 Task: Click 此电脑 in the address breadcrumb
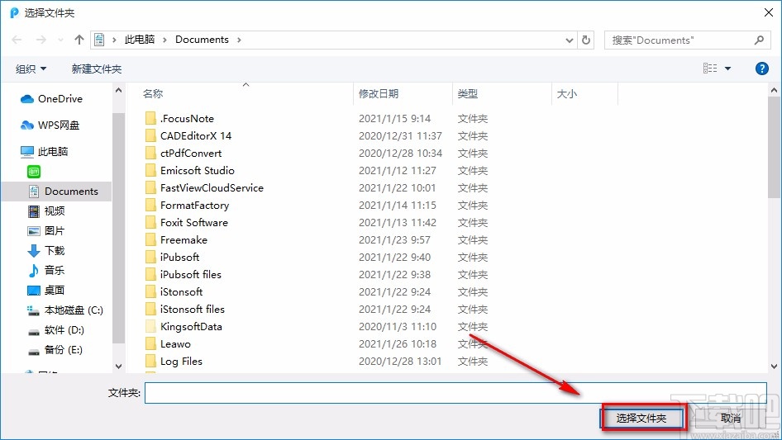click(x=140, y=40)
